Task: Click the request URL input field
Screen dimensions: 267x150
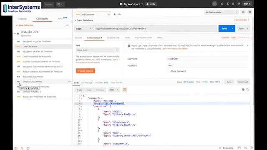Action: tap(155, 29)
